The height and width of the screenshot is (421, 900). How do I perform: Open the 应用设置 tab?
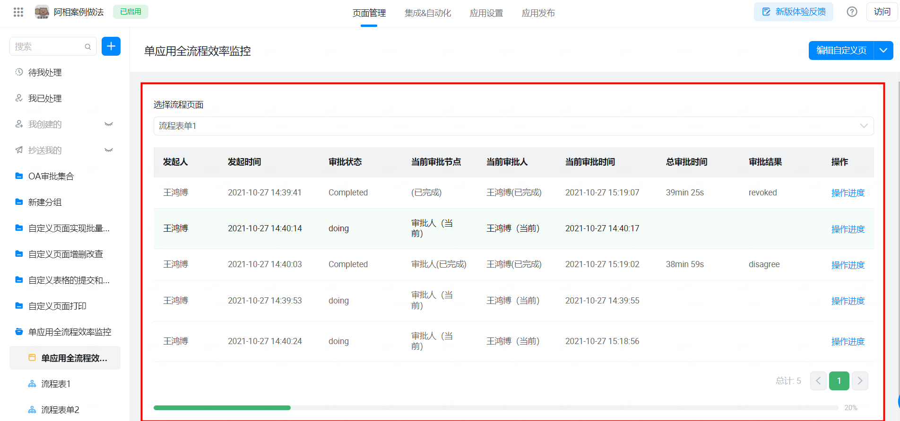486,13
